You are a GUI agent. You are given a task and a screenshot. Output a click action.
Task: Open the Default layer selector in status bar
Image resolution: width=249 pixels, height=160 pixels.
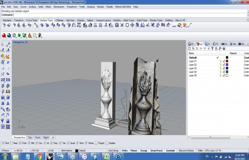[x=82, y=150]
